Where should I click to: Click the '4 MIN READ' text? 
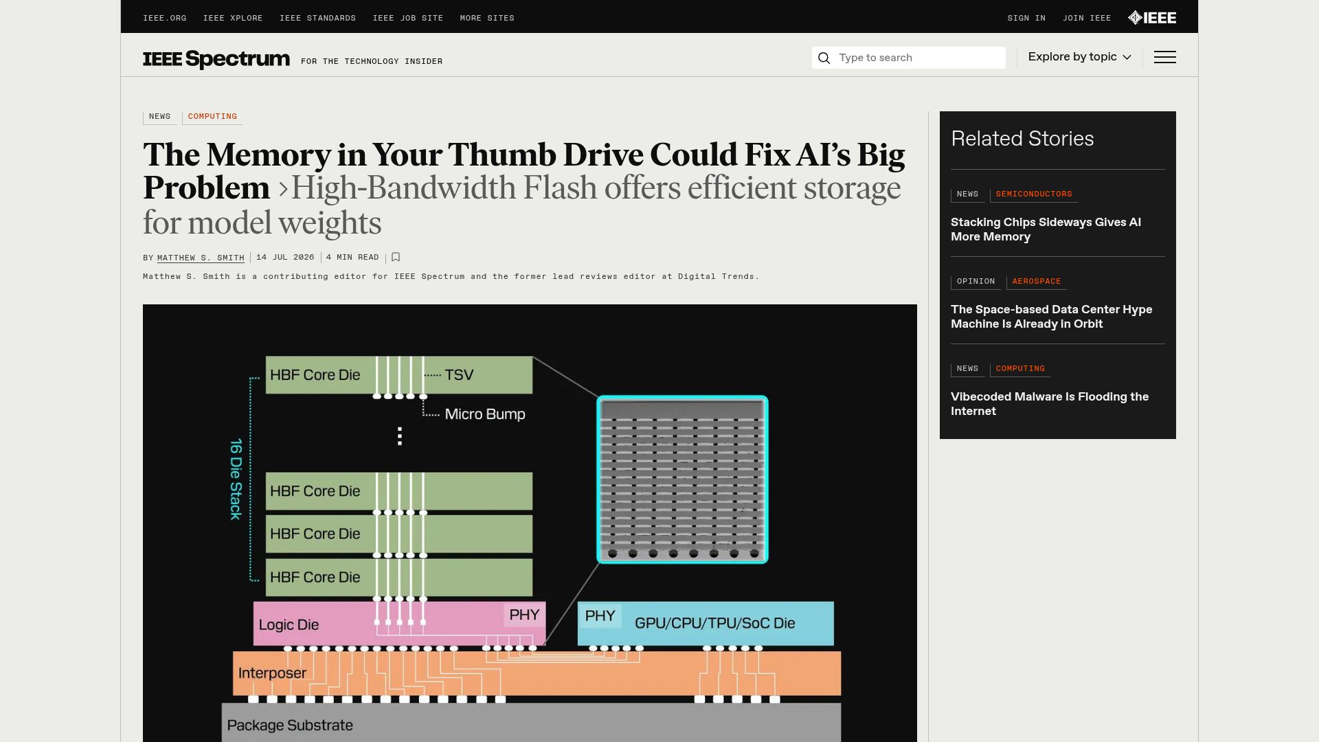point(352,258)
